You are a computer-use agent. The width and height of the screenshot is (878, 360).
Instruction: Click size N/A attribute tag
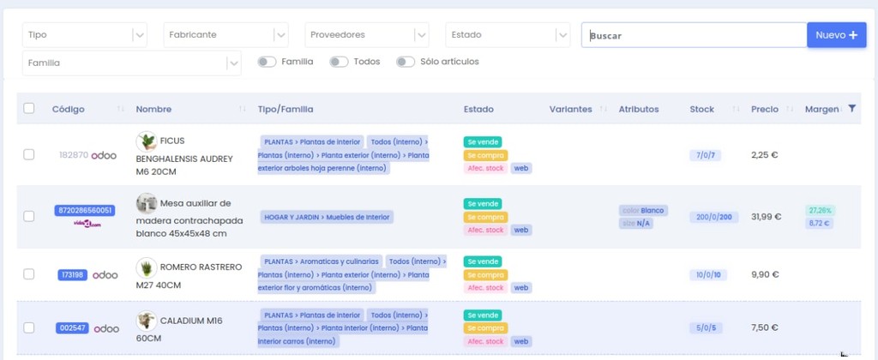(x=636, y=224)
